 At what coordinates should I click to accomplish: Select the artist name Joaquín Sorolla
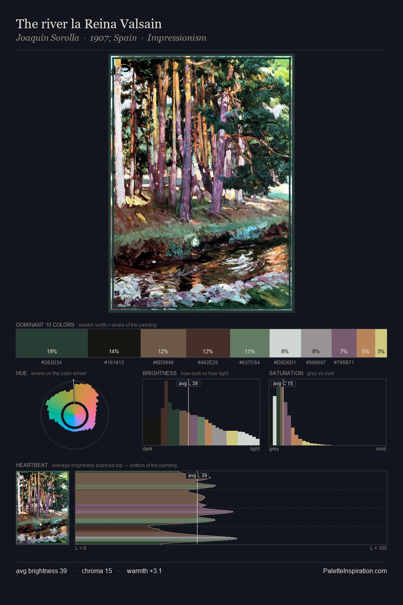click(x=48, y=38)
